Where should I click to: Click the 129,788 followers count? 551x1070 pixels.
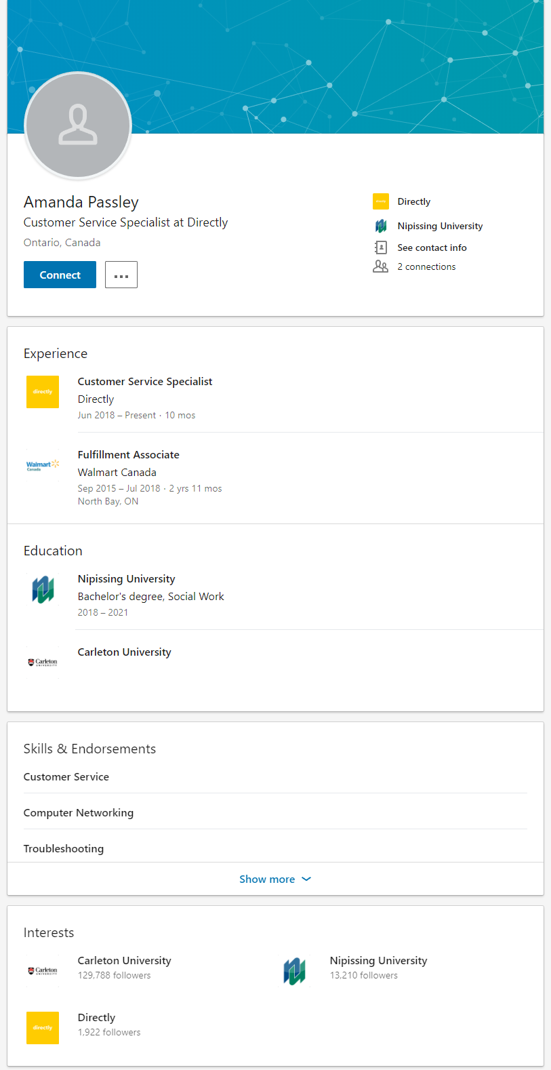pyautogui.click(x=115, y=975)
